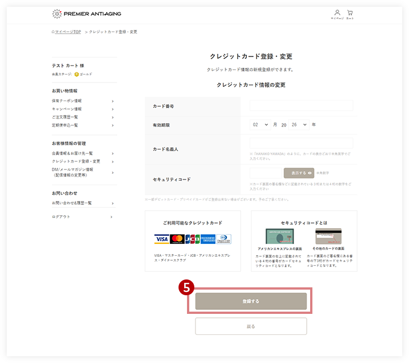409x363 pixels.
Task: Click the 戻る button
Action: 251,326
